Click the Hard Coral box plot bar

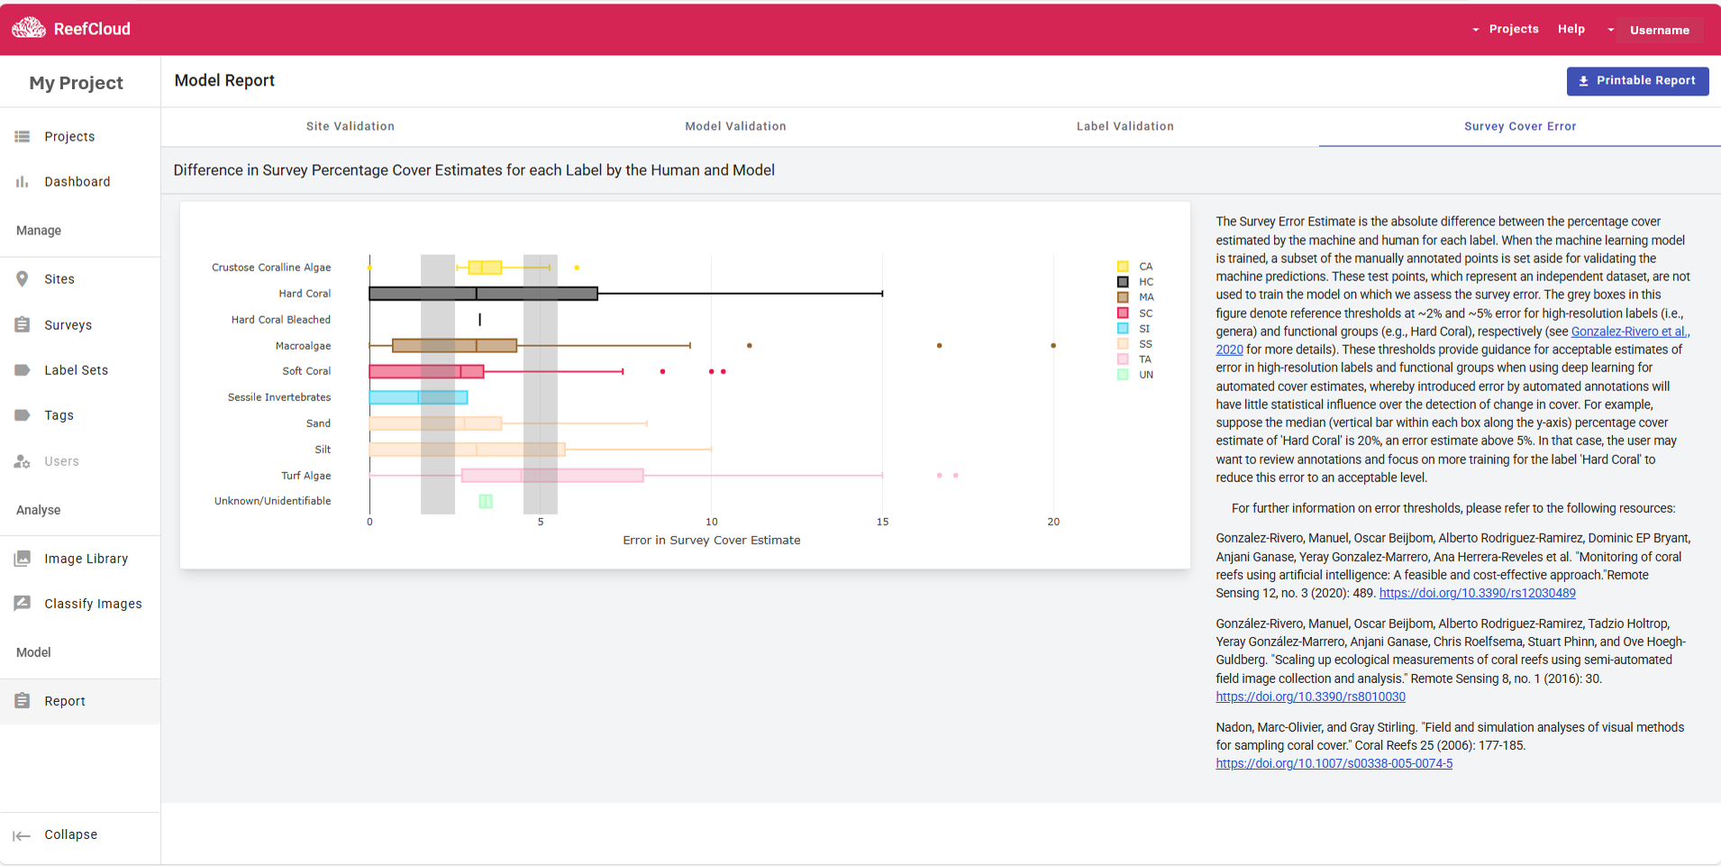click(483, 294)
